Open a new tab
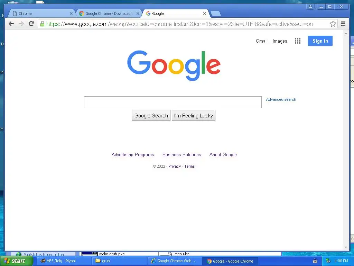 (216, 14)
